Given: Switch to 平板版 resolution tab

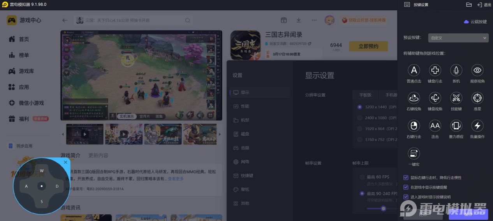Looking at the screenshot, I should (x=365, y=95).
